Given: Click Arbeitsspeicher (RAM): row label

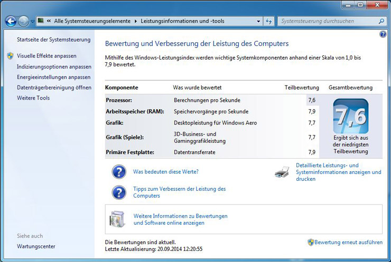Looking at the screenshot, I should point(135,111).
